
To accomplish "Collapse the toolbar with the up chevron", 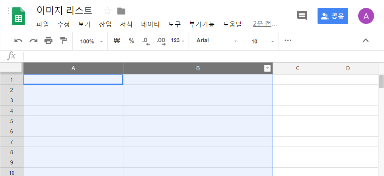I will pyautogui.click(x=366, y=40).
